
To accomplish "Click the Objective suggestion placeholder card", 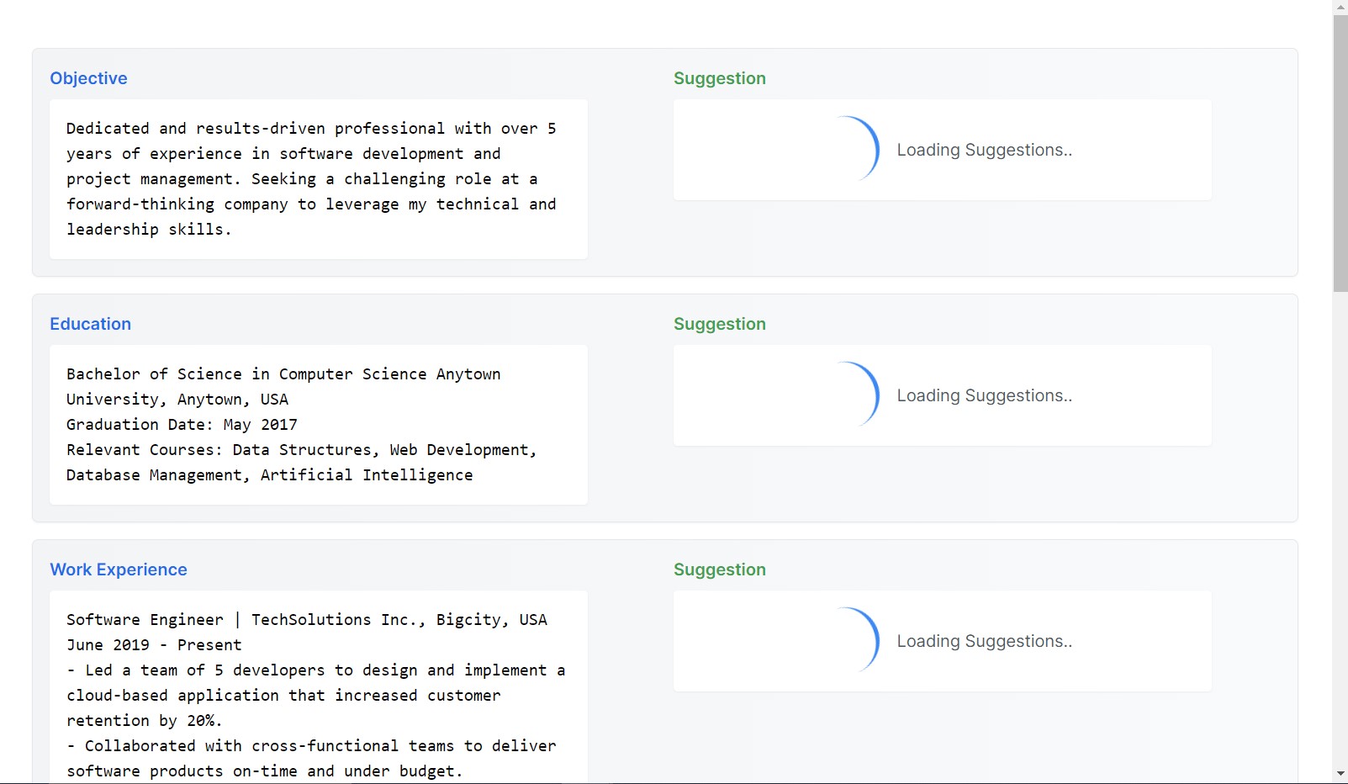I will pyautogui.click(x=942, y=150).
